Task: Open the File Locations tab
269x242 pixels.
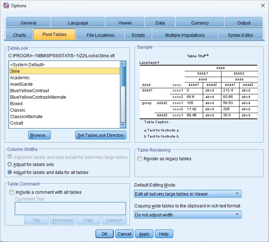Action: tap(100, 35)
